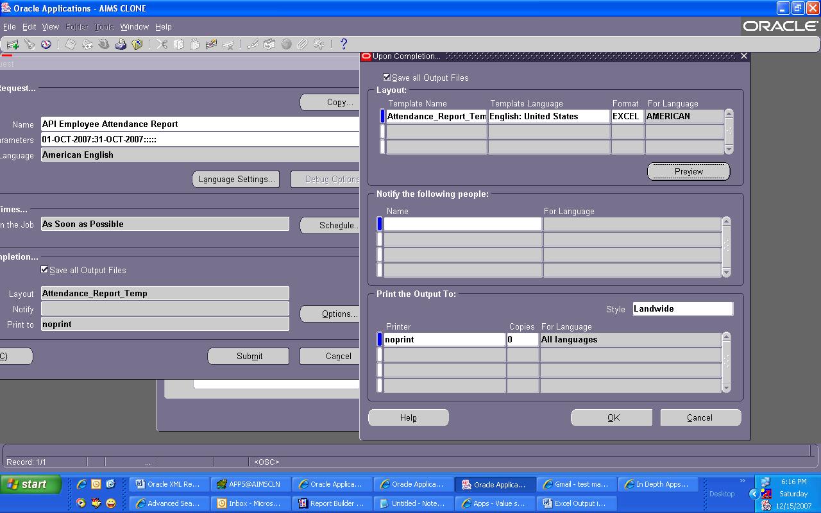
Task: Click Notify people list scroll-down arrow
Action: click(727, 273)
